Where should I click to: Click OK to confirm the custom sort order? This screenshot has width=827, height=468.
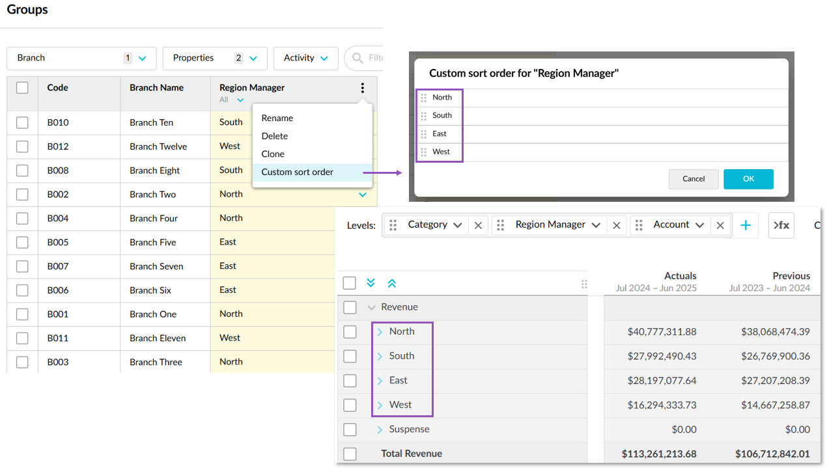click(x=748, y=178)
